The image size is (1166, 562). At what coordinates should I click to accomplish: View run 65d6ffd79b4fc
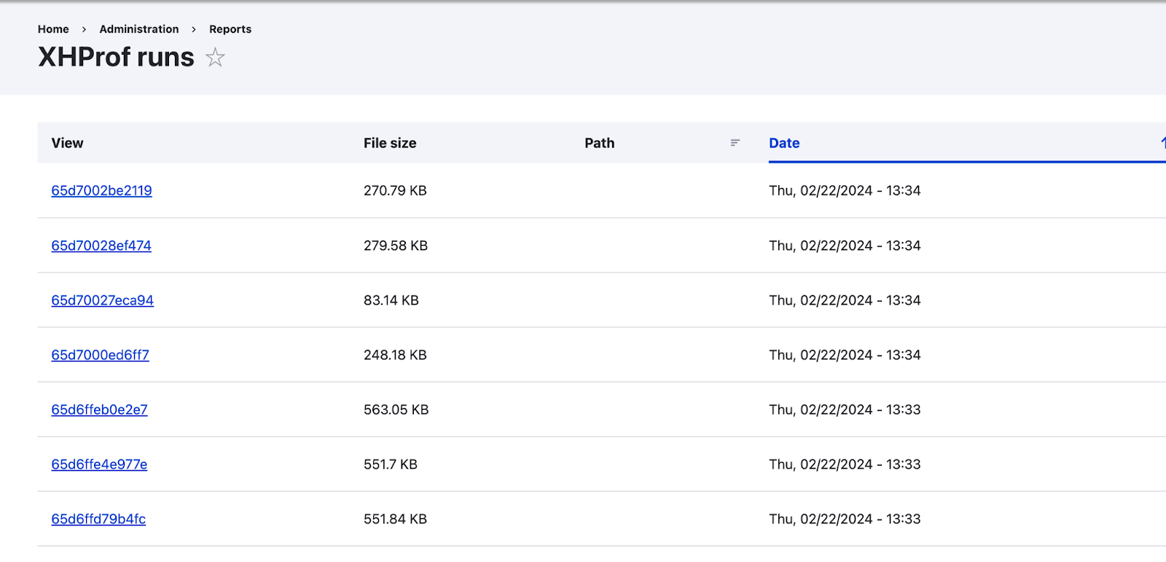point(98,519)
